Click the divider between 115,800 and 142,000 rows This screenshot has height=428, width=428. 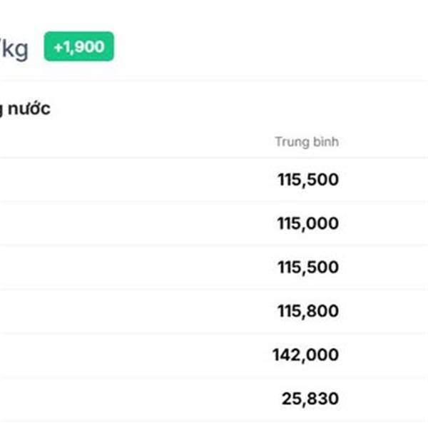pos(214,333)
